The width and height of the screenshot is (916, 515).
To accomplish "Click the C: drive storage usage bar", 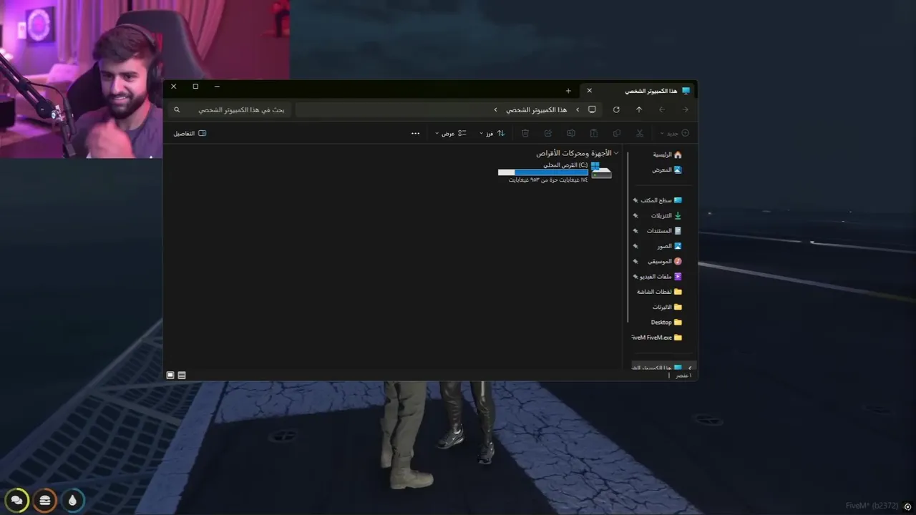I will tap(542, 172).
